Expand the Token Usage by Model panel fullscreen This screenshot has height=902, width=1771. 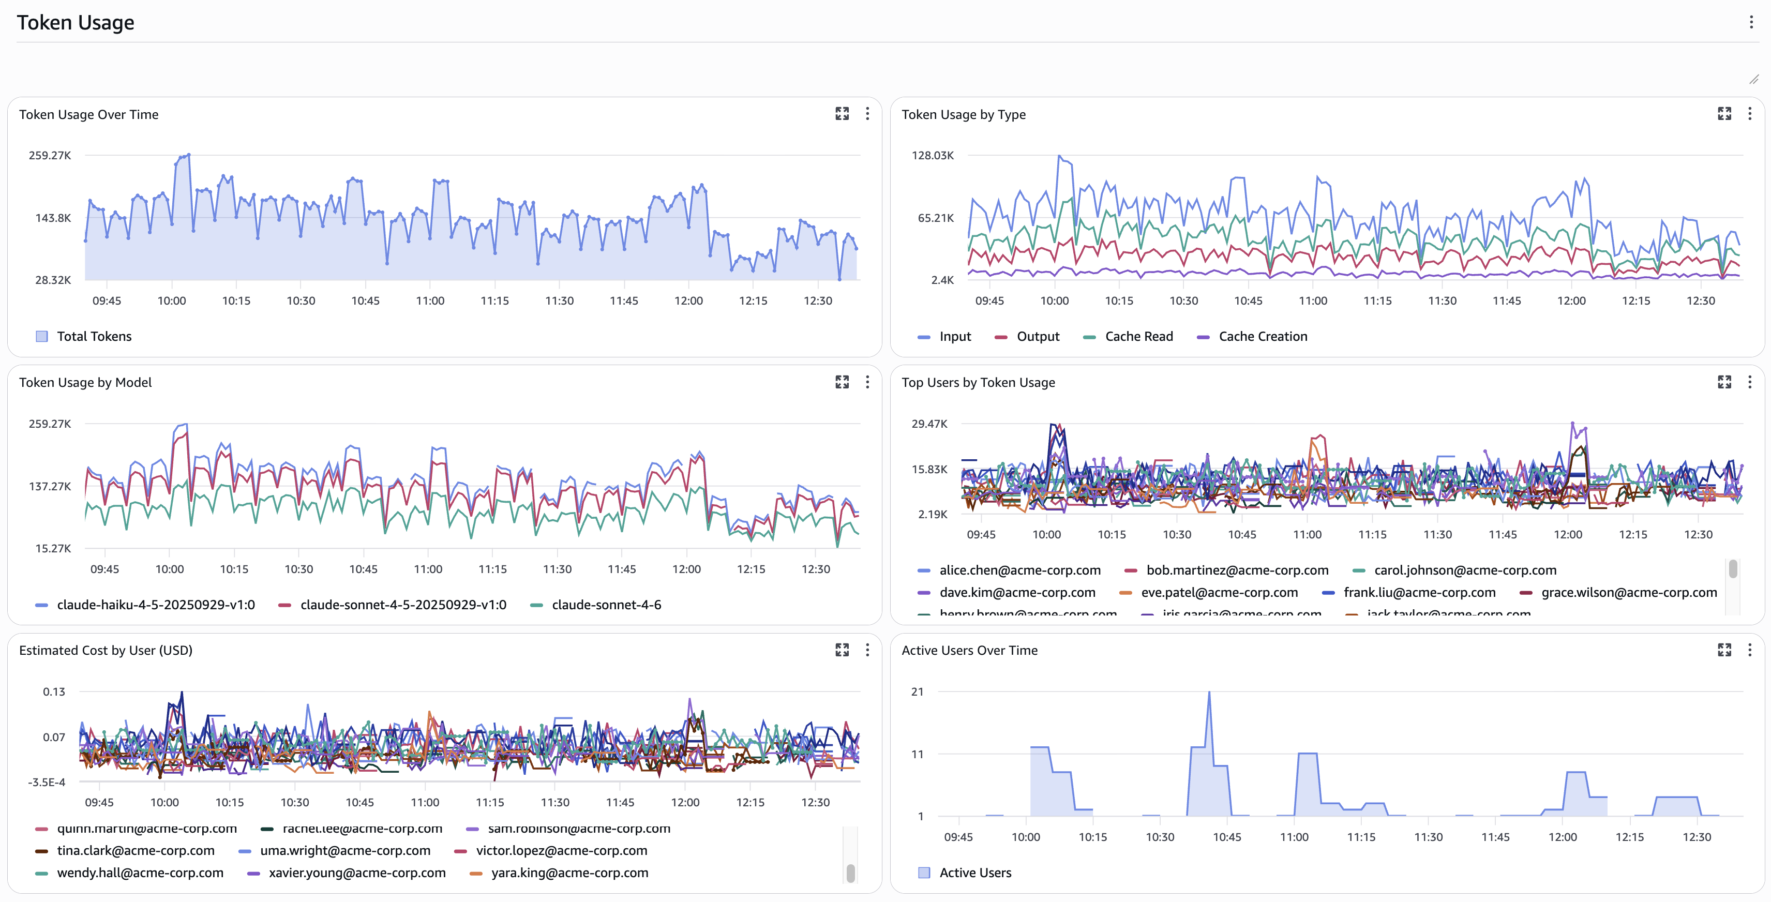coord(842,382)
